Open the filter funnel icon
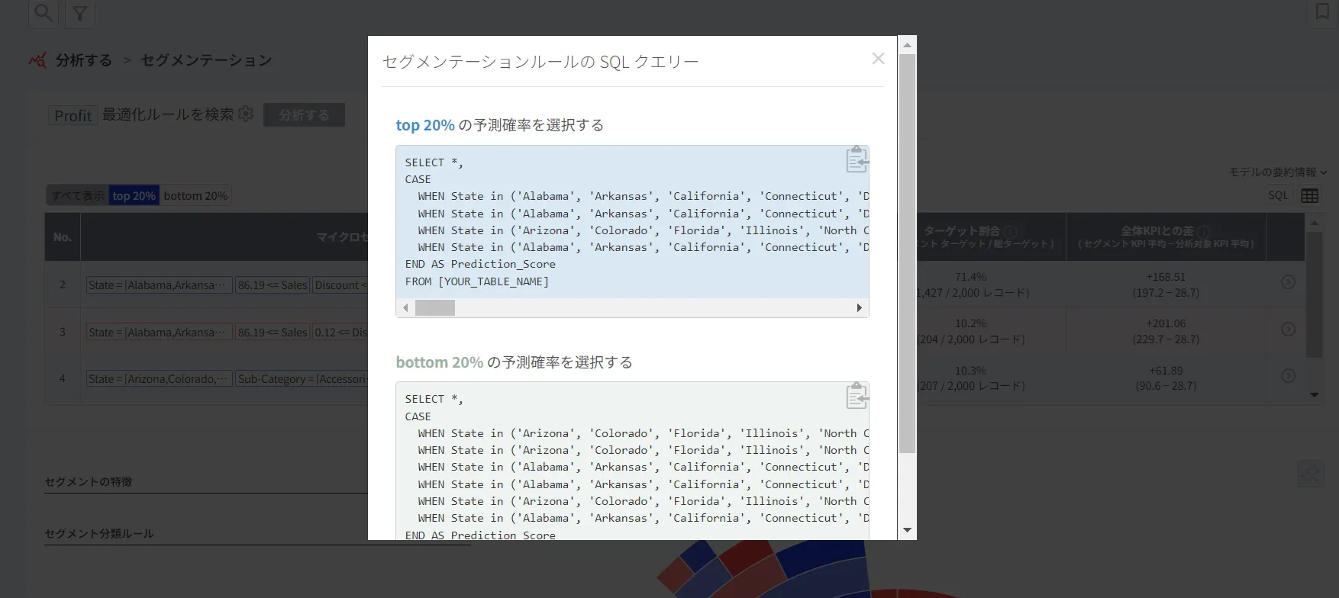 [x=79, y=13]
